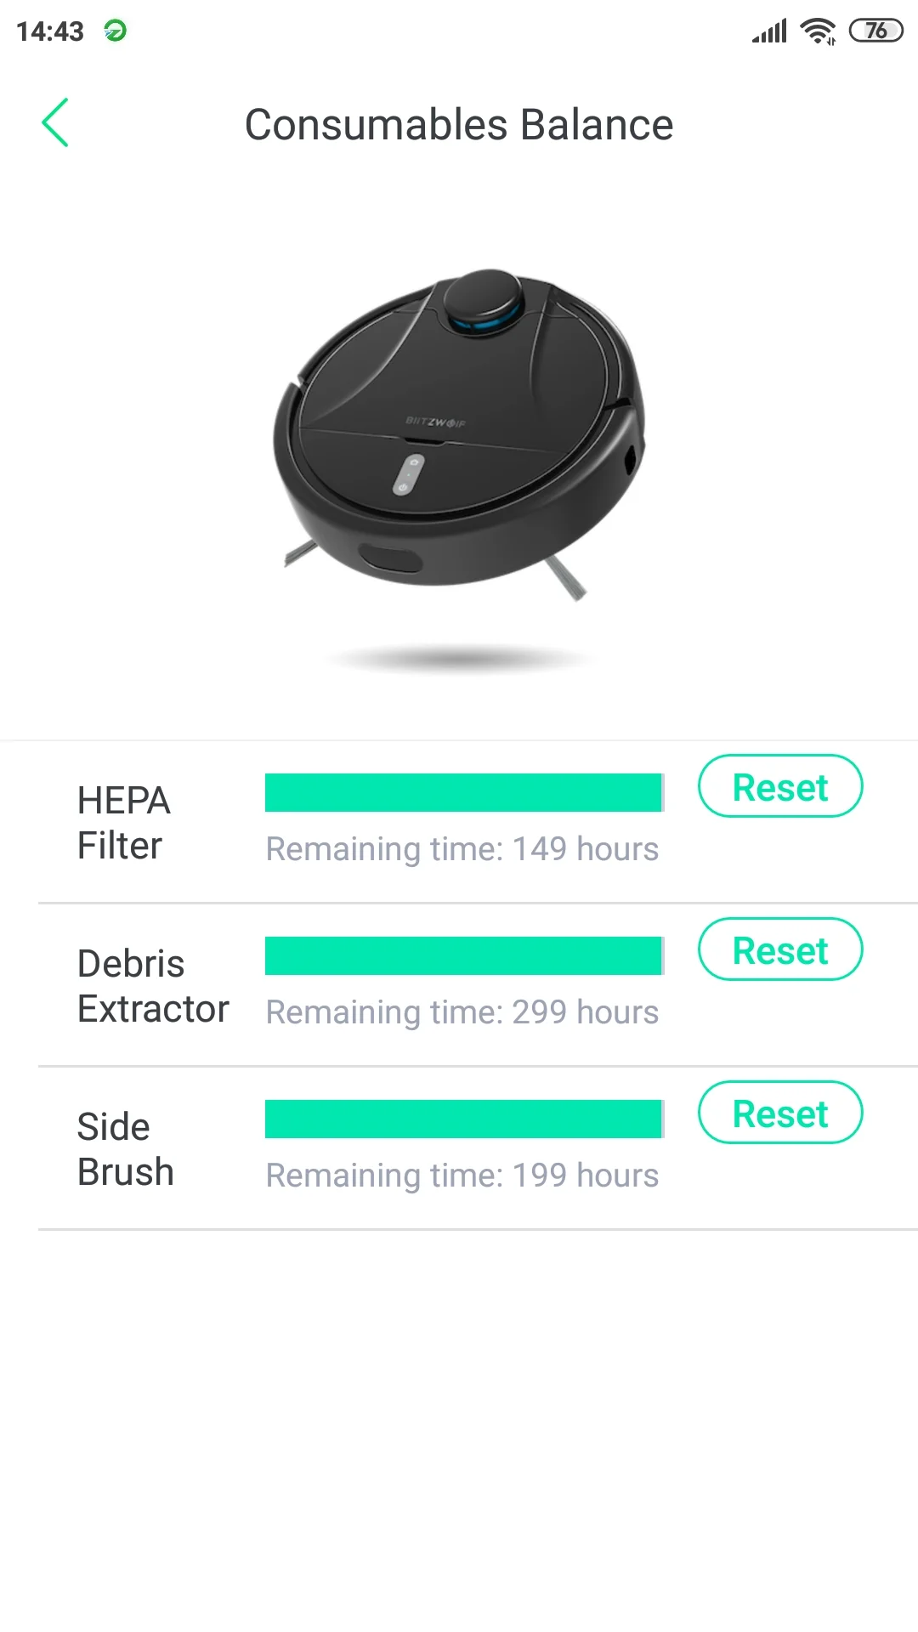918x1632 pixels.
Task: Reset the Side Brush timer
Action: 779,1113
